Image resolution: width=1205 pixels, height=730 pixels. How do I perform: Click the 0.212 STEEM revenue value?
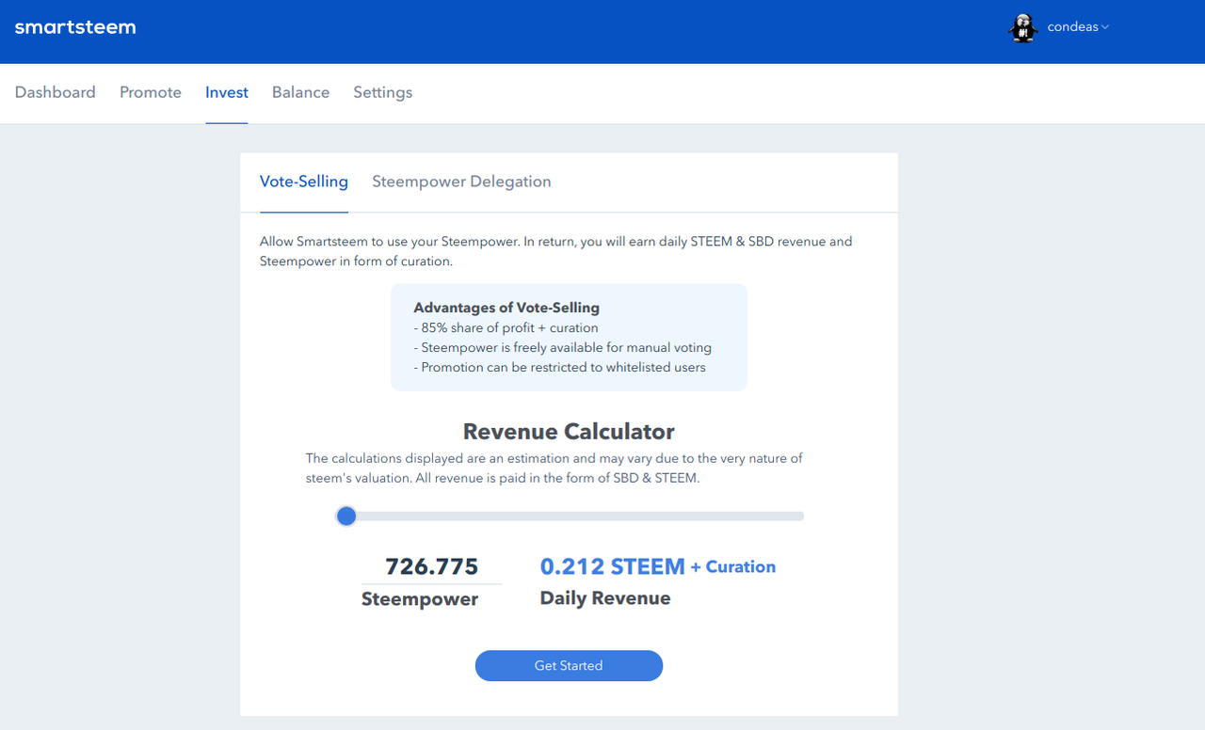click(x=613, y=566)
